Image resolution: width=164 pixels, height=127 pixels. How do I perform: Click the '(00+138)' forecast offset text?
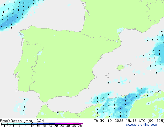pos(156,121)
